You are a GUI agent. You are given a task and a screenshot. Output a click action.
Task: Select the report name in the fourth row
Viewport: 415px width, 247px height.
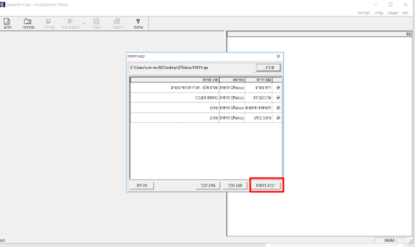tap(263, 118)
